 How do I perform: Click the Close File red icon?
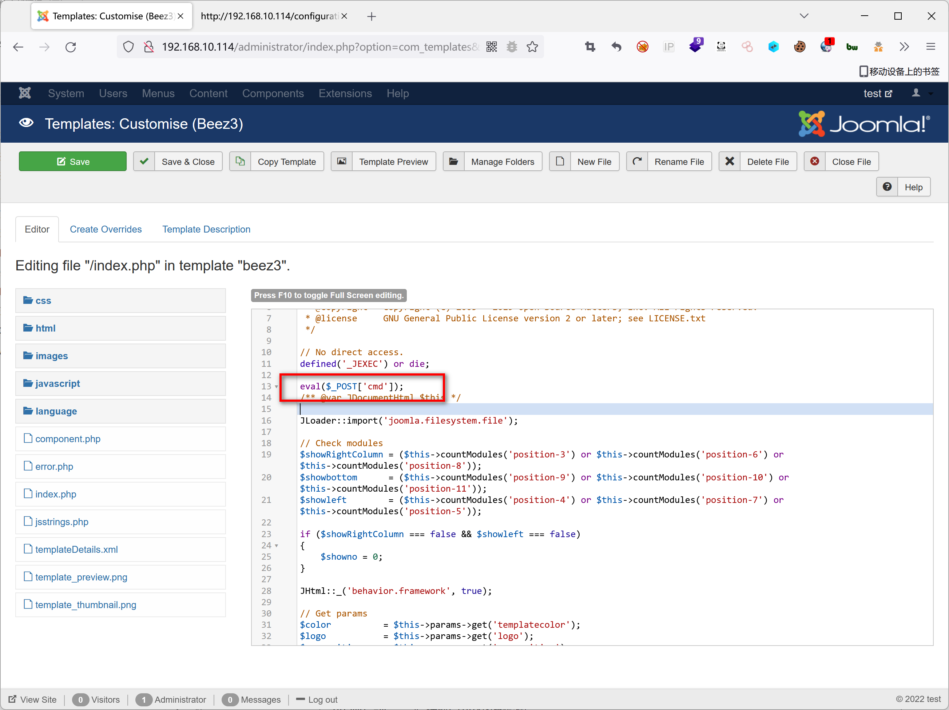click(x=814, y=161)
